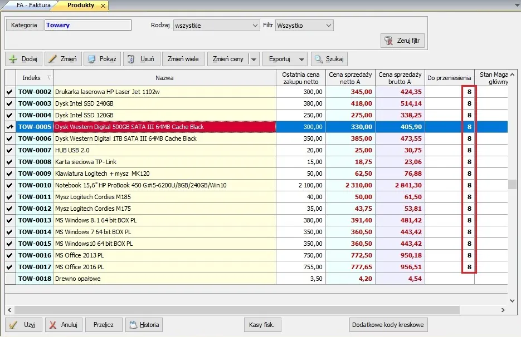521x337 pixels.
Task: Click the Usuń delete icon
Action: coord(132,59)
